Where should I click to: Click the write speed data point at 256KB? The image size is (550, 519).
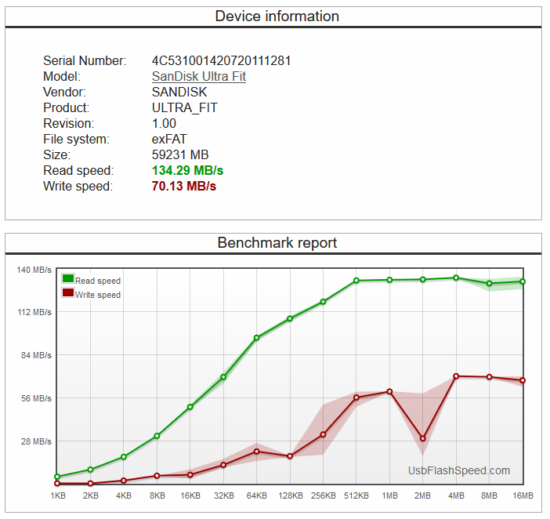click(x=323, y=434)
